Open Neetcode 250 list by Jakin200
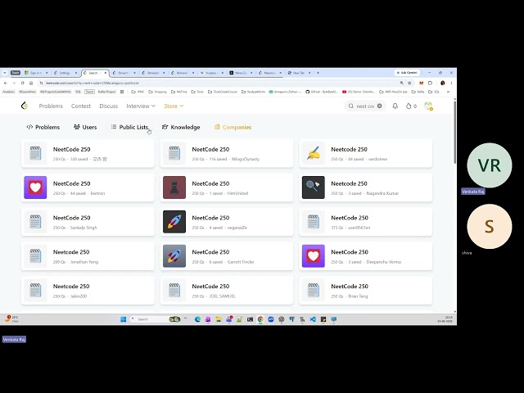 pos(88,290)
